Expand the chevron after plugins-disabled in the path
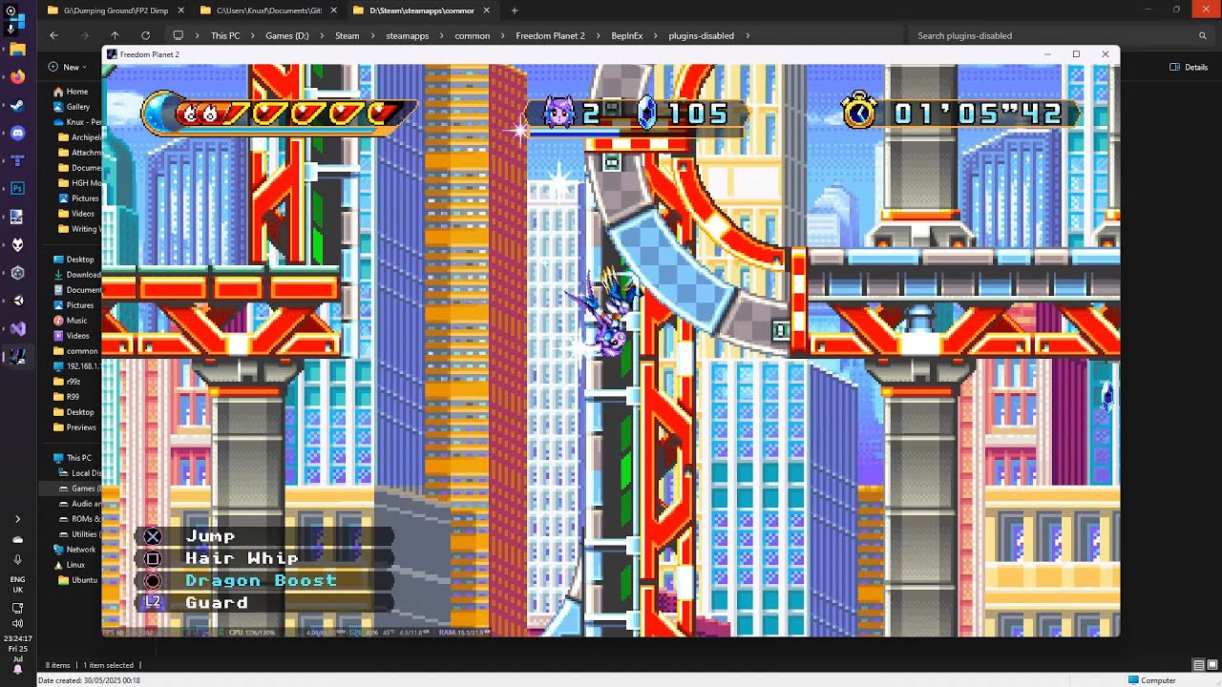 coord(748,35)
